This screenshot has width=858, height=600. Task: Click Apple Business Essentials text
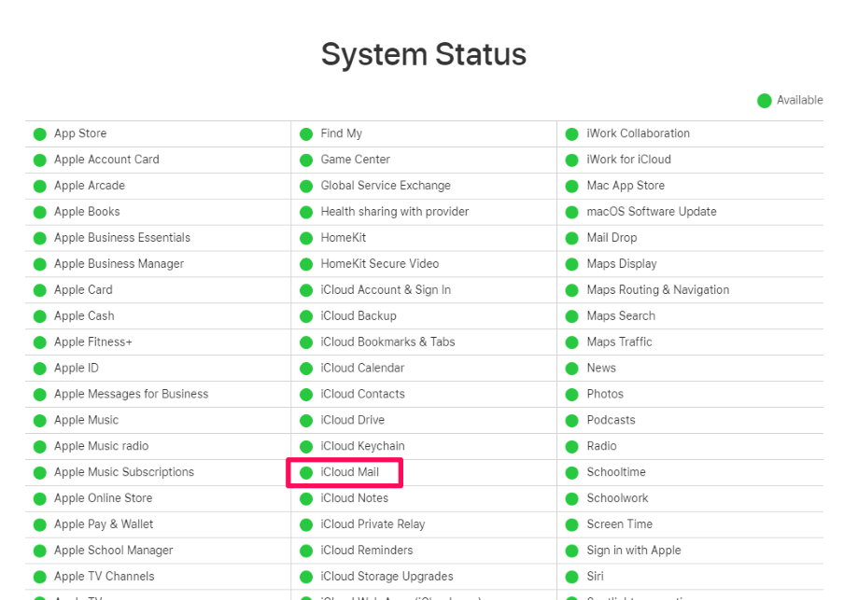pyautogui.click(x=122, y=237)
